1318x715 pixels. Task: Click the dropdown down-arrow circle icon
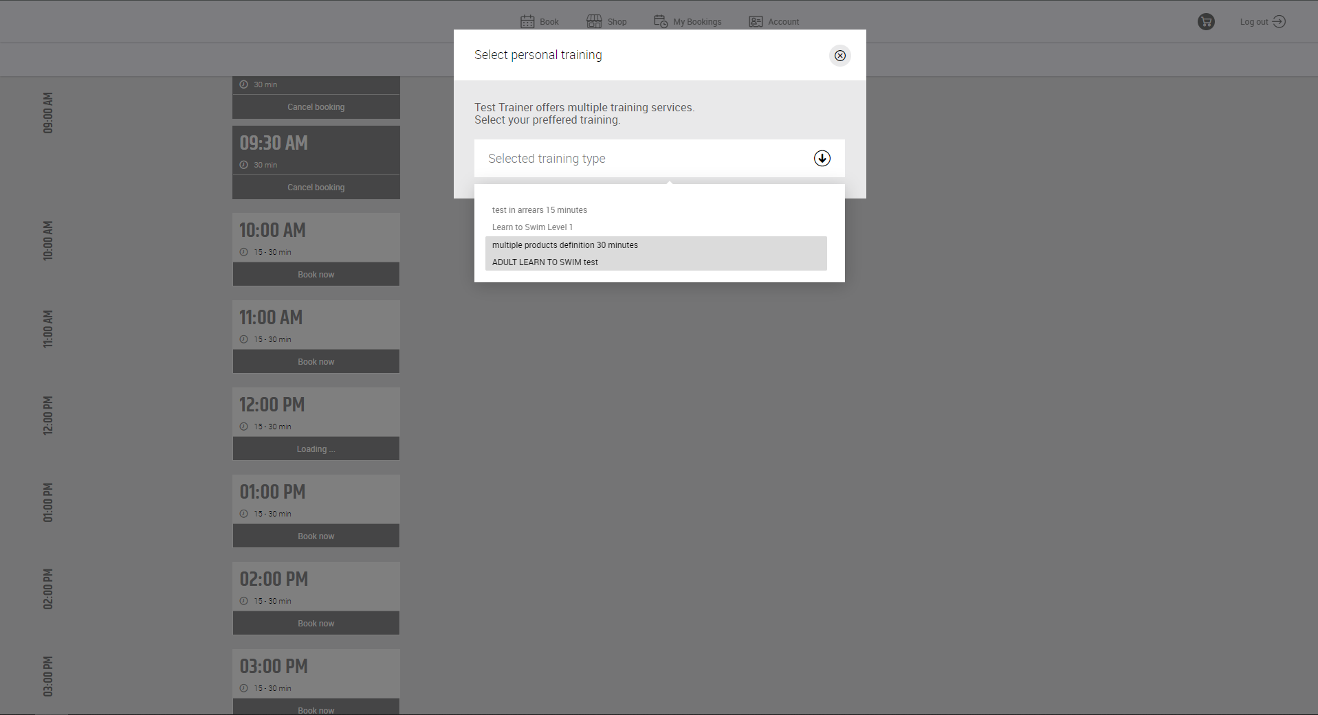pyautogui.click(x=822, y=159)
